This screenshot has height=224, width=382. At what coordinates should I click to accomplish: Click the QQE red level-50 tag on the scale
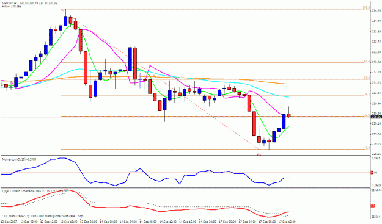pyautogui.click(x=372, y=206)
